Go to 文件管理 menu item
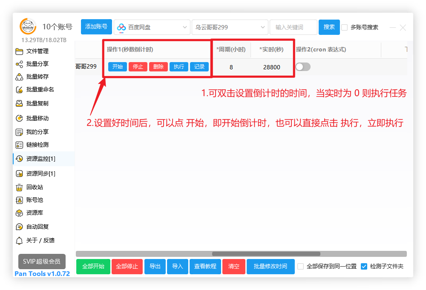426x290 pixels. (37, 51)
